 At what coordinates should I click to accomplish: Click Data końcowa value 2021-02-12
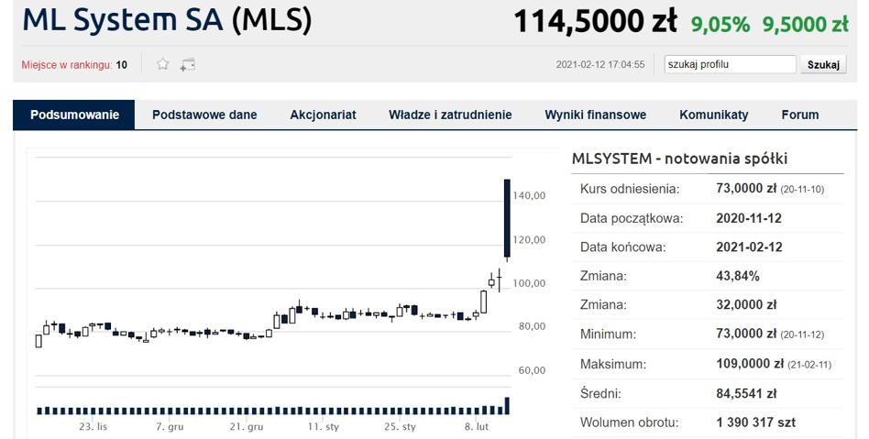[749, 247]
